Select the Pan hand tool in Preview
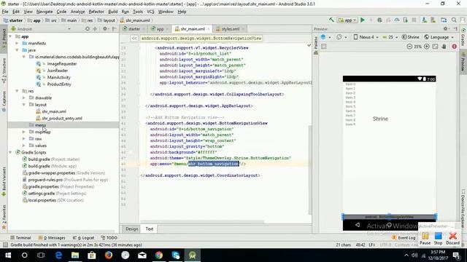 (x=444, y=47)
